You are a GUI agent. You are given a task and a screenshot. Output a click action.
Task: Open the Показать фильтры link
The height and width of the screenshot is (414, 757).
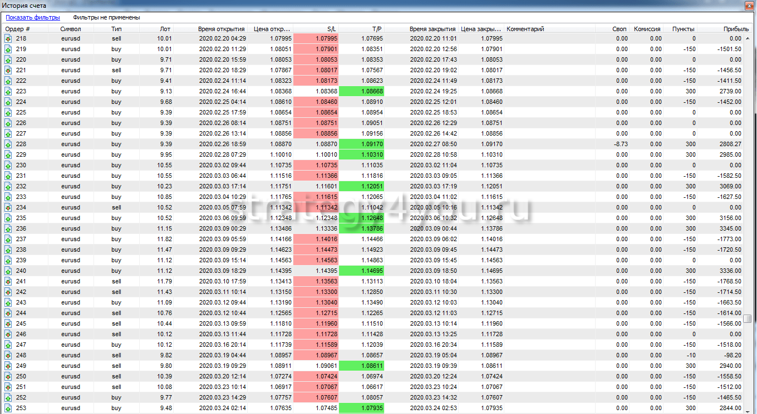tap(33, 17)
